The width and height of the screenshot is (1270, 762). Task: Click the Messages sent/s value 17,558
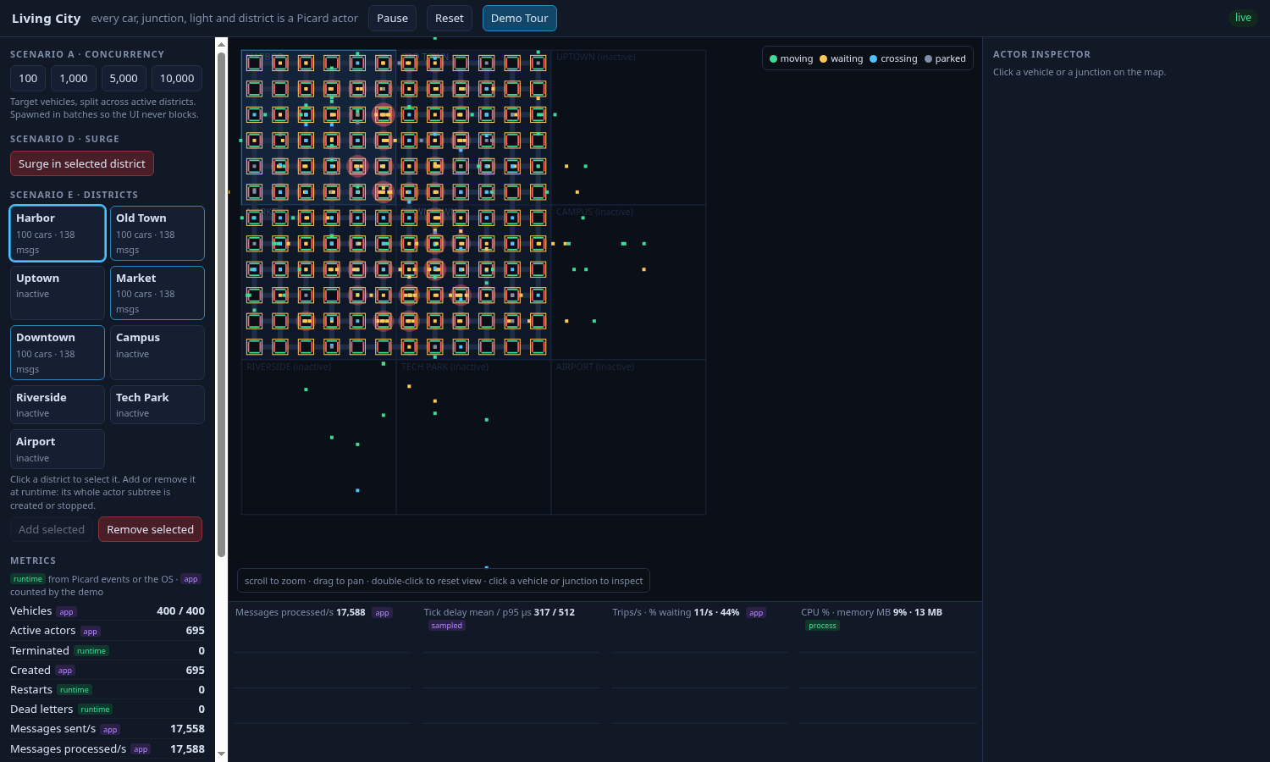[x=187, y=729]
